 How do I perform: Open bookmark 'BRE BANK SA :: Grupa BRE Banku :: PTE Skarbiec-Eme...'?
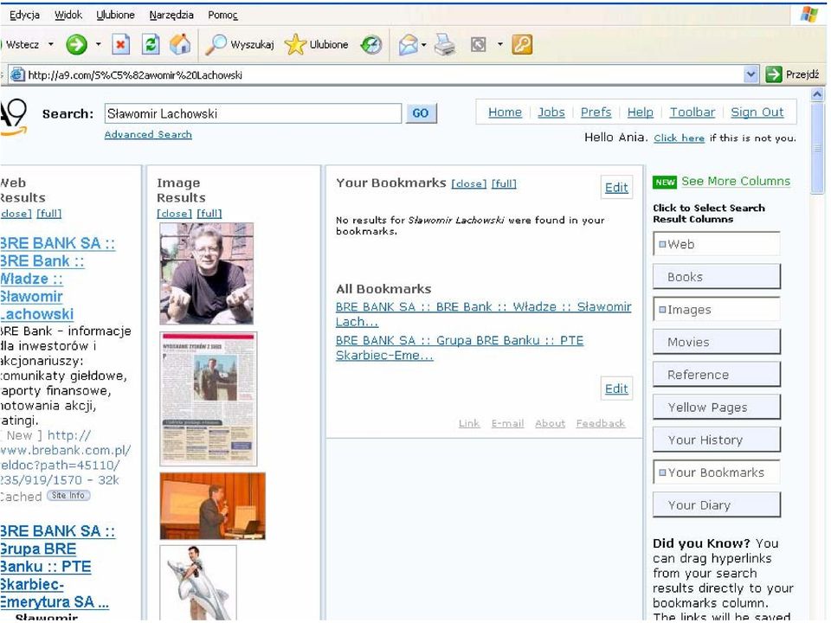click(x=460, y=348)
